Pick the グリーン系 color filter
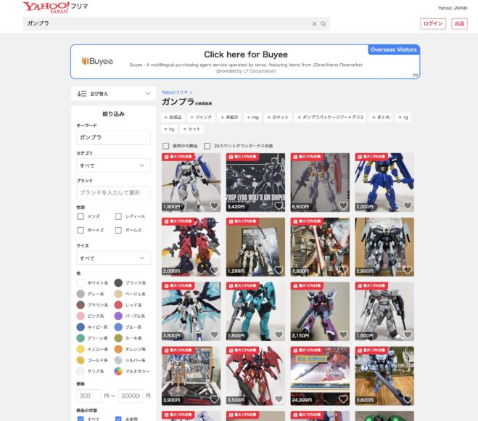The height and width of the screenshot is (421, 478). coord(81,338)
